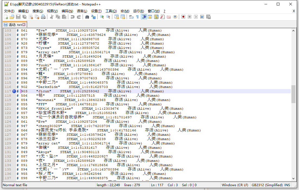Open the 运行(R) menu
This screenshot has width=299, height=190.
tap(139, 11)
